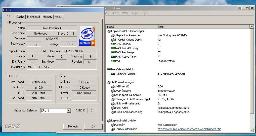The height and width of the screenshot is (136, 256).
Task: Open the Processor Selection dropdown
Action: pyautogui.click(x=69, y=110)
